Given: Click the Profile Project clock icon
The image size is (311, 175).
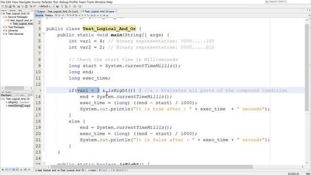Looking at the screenshot, I should tap(80, 6).
